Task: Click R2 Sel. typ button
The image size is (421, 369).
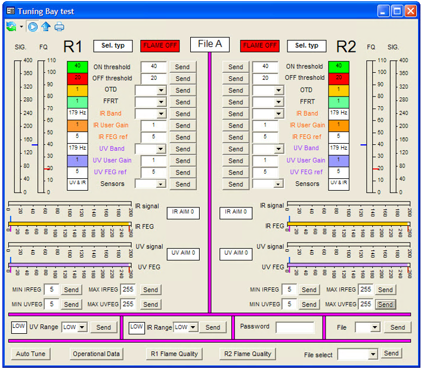Action: coord(307,46)
